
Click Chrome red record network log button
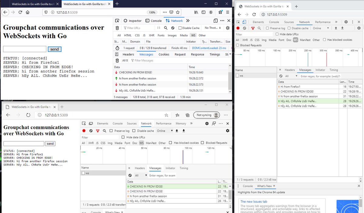(238, 28)
